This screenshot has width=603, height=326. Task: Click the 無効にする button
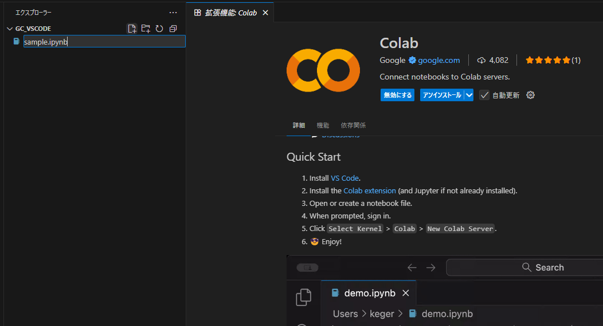coord(397,95)
